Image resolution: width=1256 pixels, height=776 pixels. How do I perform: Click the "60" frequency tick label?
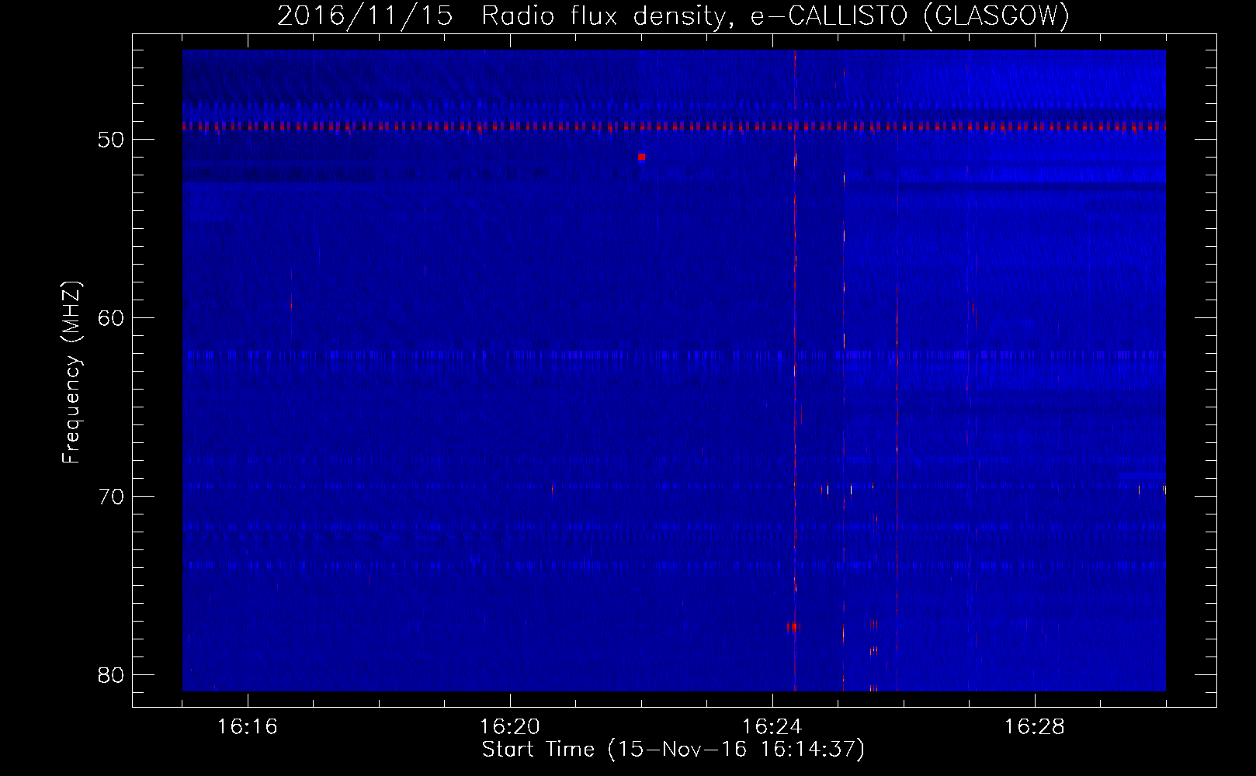coord(112,318)
